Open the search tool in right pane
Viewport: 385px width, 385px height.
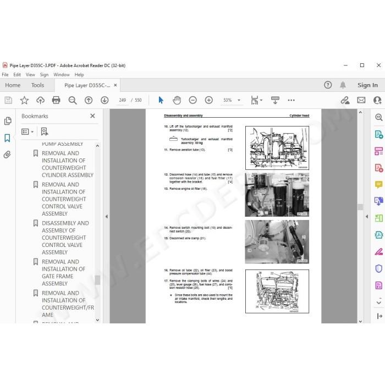pos(379,117)
